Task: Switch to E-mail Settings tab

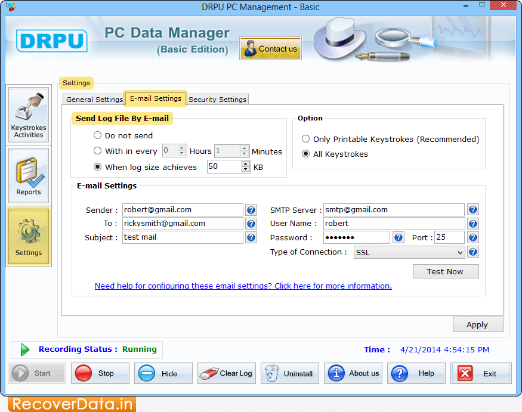Action: coord(156,98)
